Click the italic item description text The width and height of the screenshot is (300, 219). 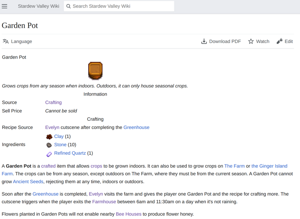tap(95, 86)
